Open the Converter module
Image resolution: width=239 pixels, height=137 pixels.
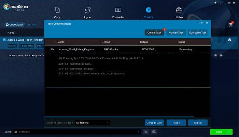(118, 13)
